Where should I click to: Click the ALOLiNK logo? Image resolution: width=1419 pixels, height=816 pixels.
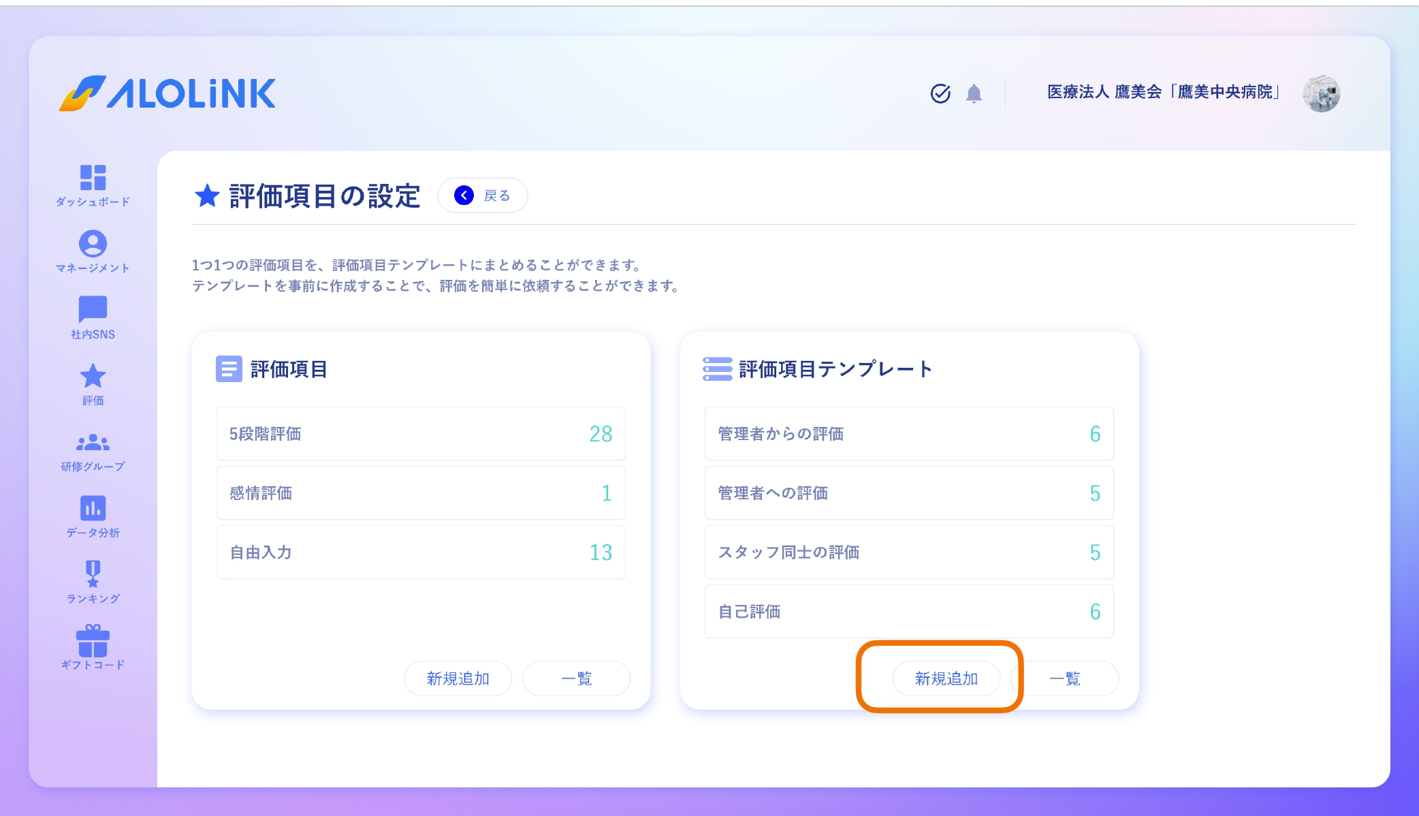click(168, 94)
